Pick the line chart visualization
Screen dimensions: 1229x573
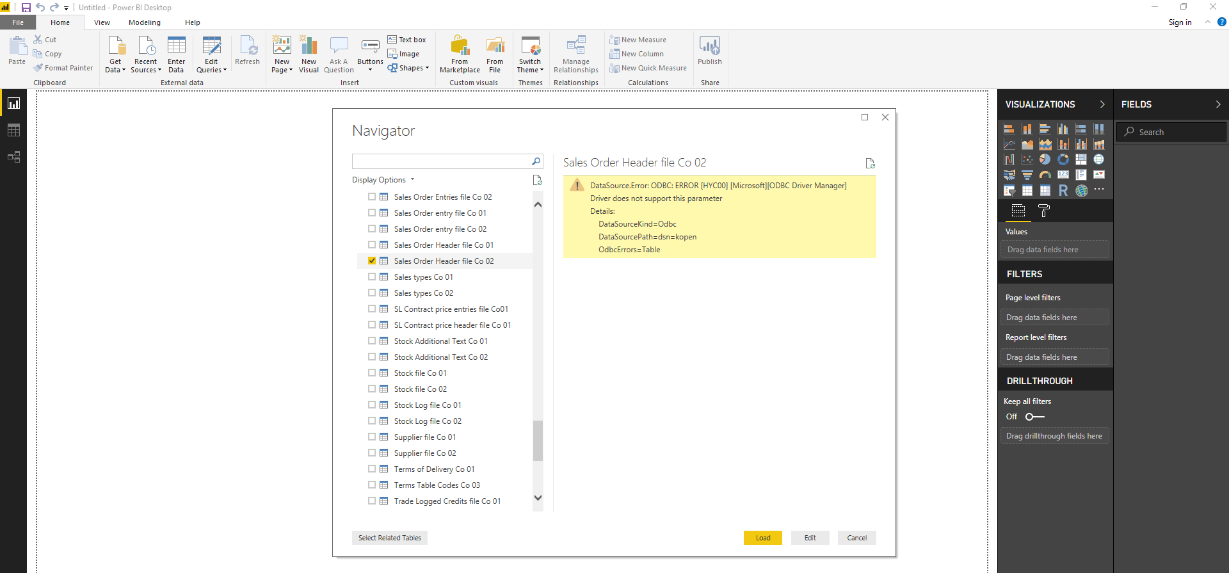tap(1009, 144)
